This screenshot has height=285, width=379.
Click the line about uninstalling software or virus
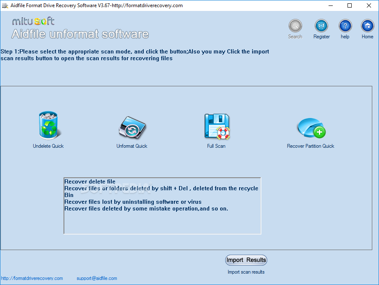[x=133, y=202]
